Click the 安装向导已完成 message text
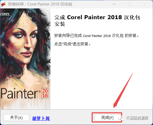 [96, 36]
